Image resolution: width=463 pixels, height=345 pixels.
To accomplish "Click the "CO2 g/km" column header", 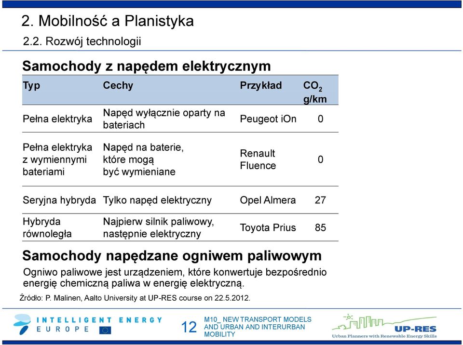I will pyautogui.click(x=315, y=92).
